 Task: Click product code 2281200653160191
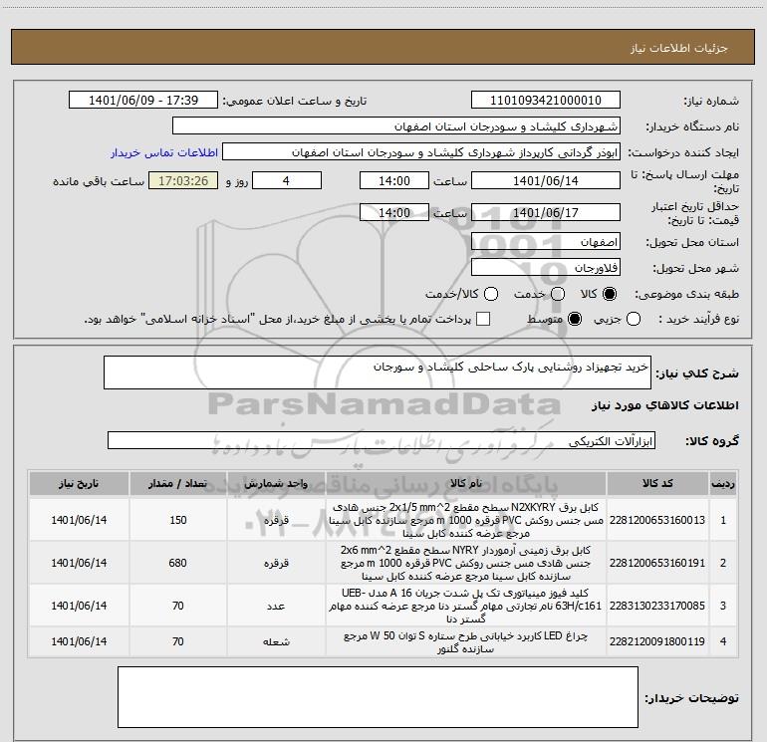click(657, 563)
